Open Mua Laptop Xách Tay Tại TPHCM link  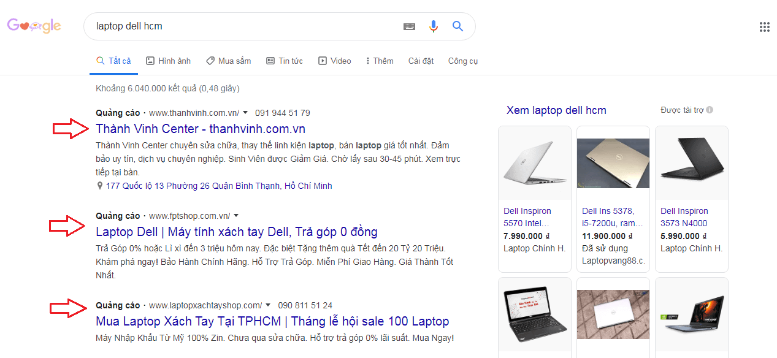click(272, 321)
